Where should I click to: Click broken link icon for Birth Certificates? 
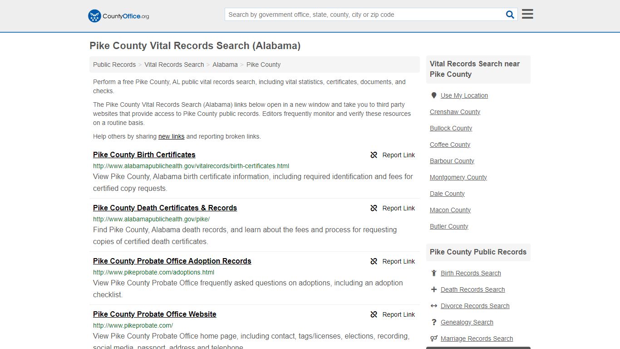pyautogui.click(x=374, y=155)
